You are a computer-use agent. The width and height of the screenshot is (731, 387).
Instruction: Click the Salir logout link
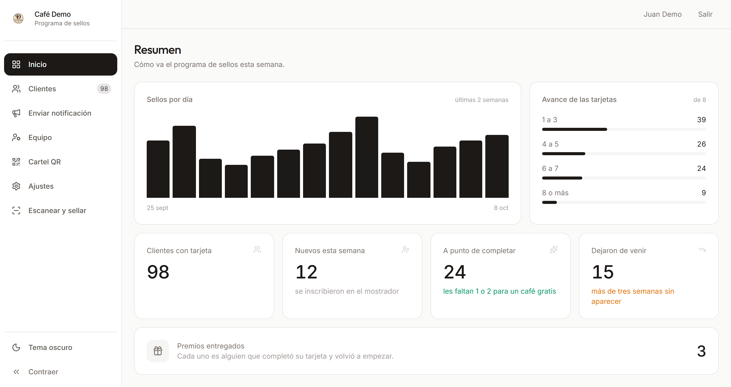(705, 14)
